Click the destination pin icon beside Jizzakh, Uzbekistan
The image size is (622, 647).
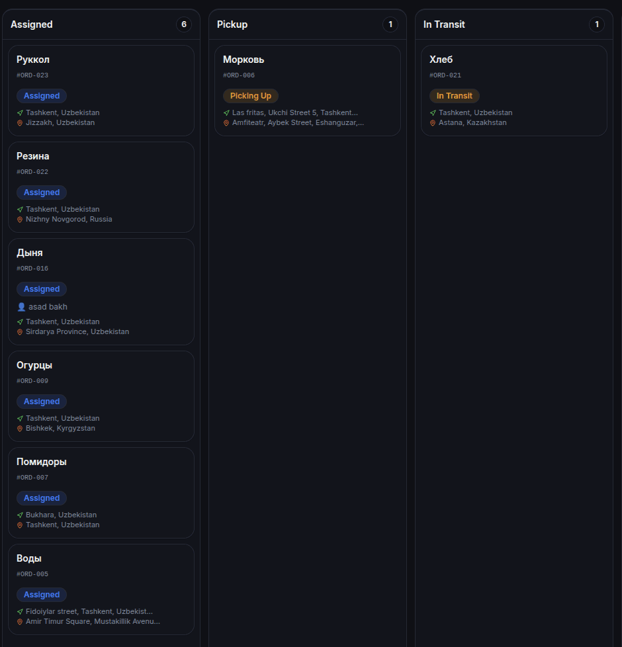click(20, 123)
